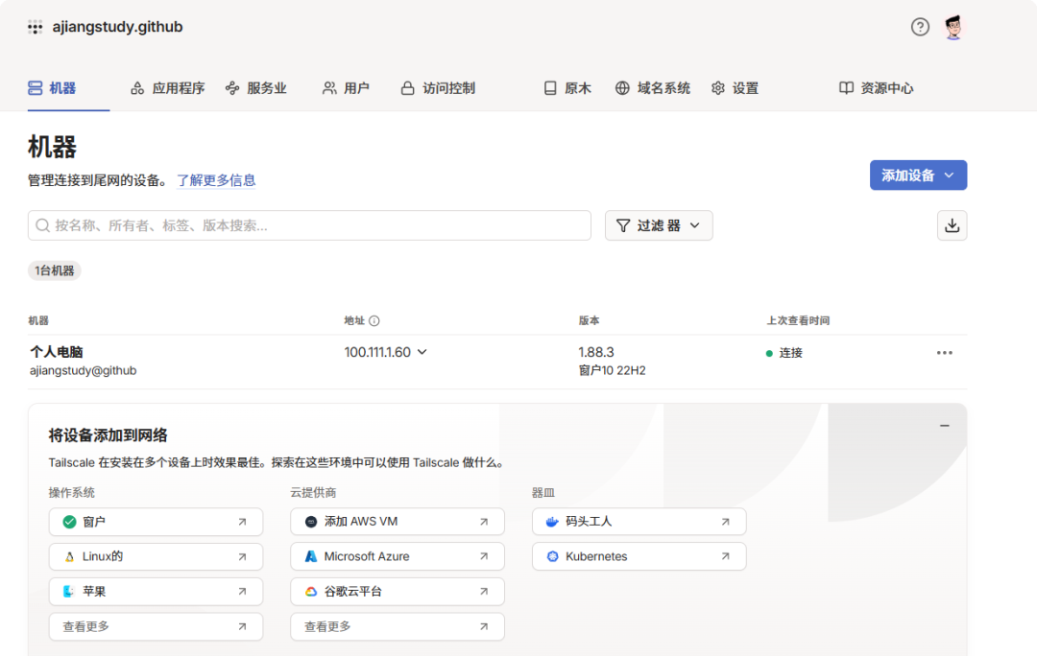This screenshot has height=656, width=1037.
Task: Open the 过滤器 filter dropdown
Action: pyautogui.click(x=659, y=225)
